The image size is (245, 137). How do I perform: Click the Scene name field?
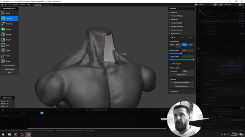[205, 5]
